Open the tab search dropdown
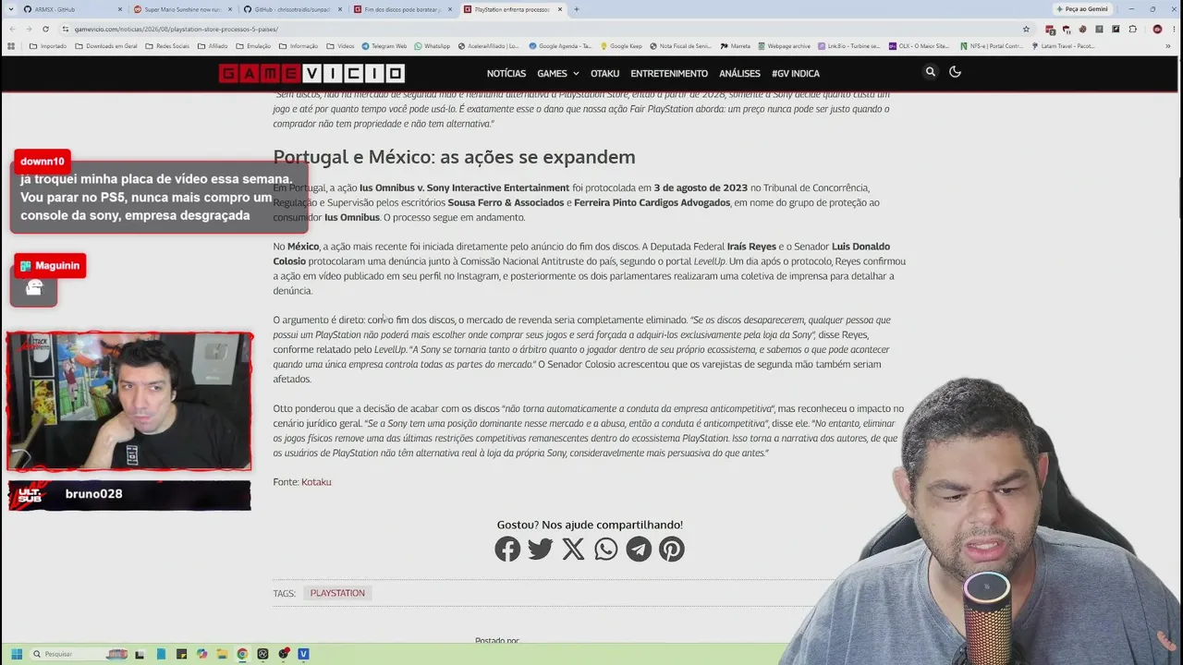This screenshot has width=1183, height=665. 10,9
